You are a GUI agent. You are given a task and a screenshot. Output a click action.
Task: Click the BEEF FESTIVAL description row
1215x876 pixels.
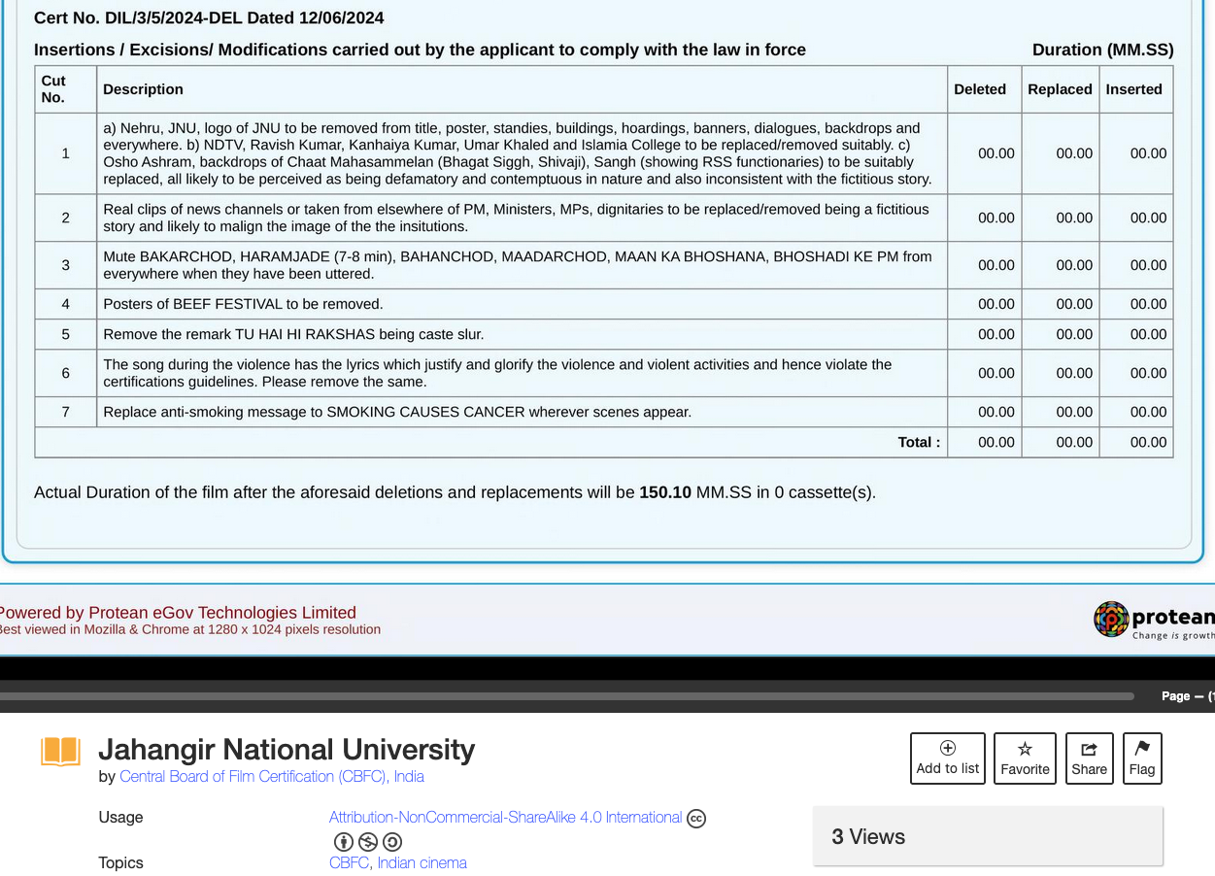tap(243, 304)
